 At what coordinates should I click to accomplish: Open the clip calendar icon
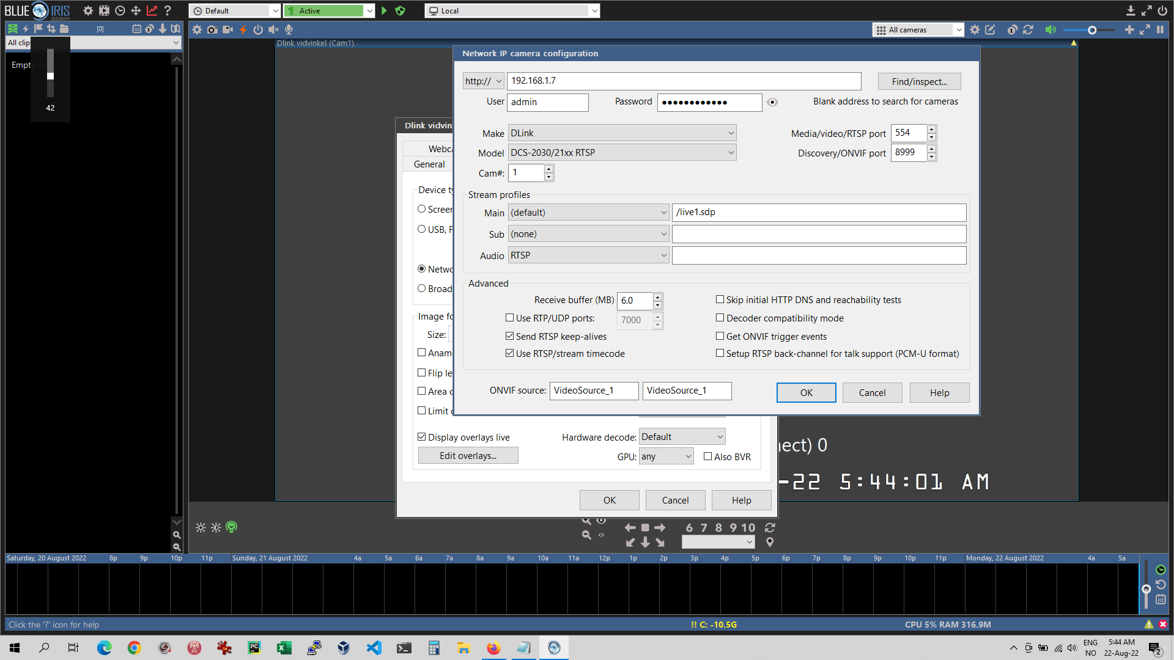coord(136,29)
